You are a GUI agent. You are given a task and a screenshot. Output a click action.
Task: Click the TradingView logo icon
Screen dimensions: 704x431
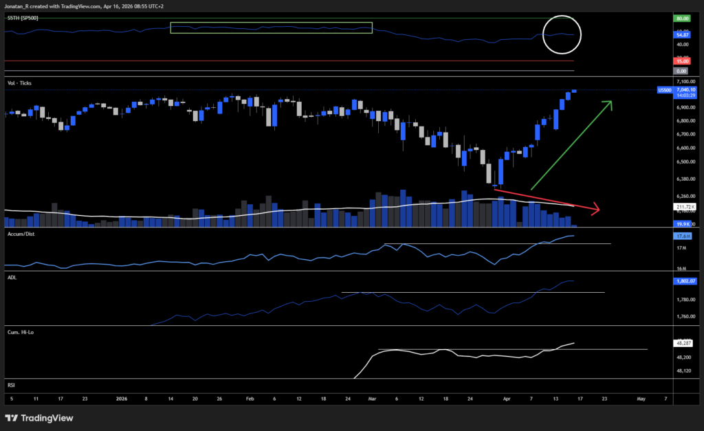click(x=10, y=418)
